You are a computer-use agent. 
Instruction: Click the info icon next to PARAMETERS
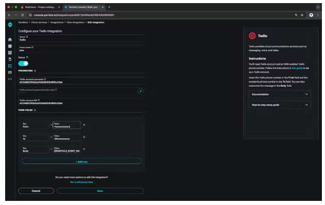point(35,70)
